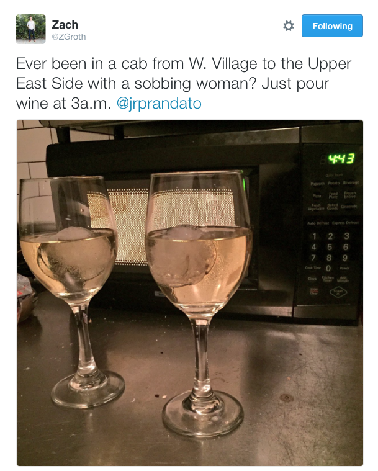This screenshot has height=471, width=378.
Task: Click keypad number 5 on the microwave
Action: point(330,247)
